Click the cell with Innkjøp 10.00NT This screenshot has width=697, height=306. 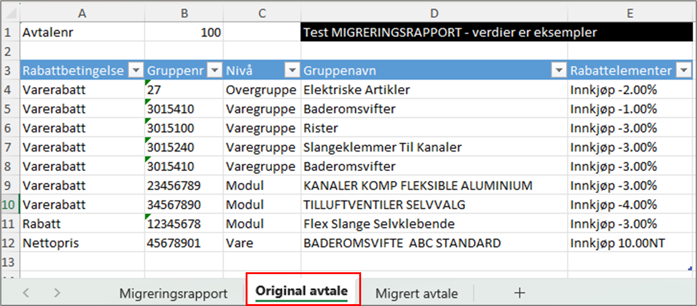[x=631, y=243]
